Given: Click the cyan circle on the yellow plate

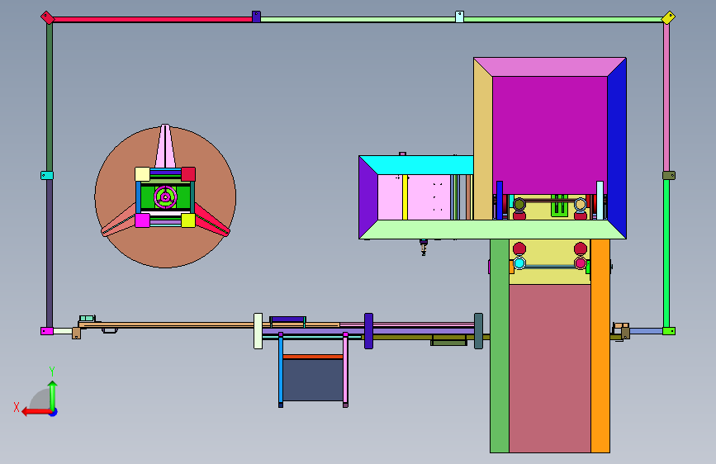Looking at the screenshot, I should click(x=519, y=263).
